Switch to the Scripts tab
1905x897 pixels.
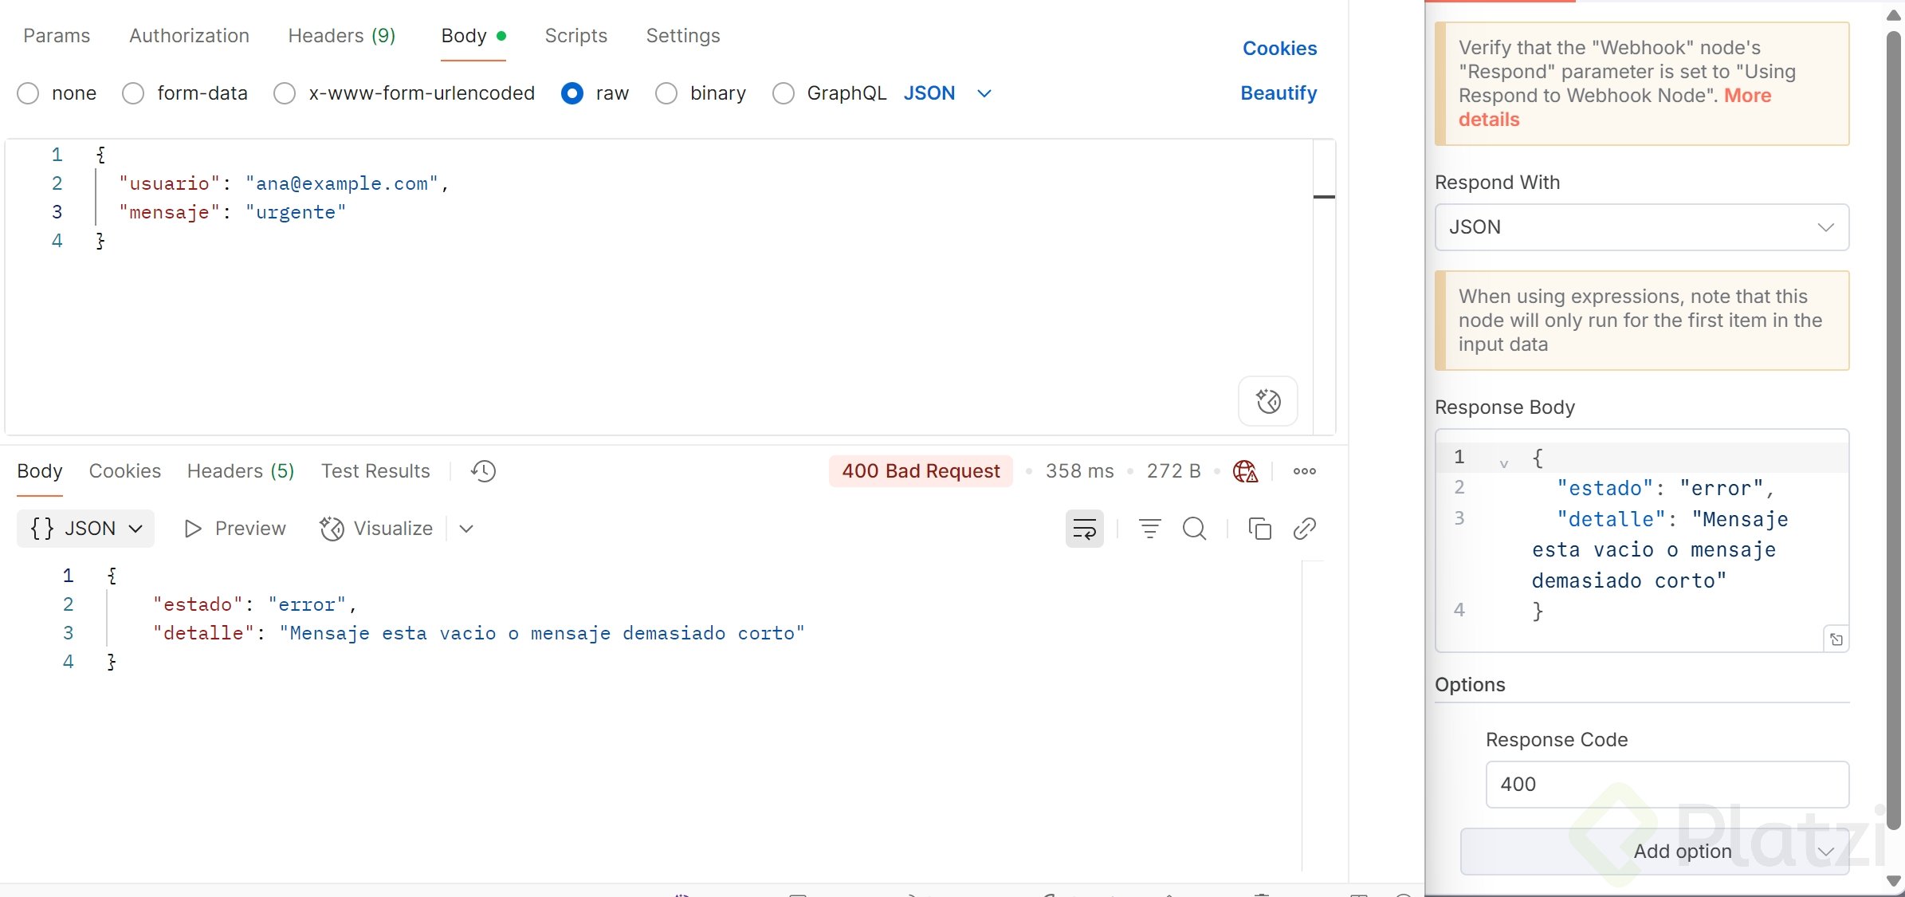[575, 36]
